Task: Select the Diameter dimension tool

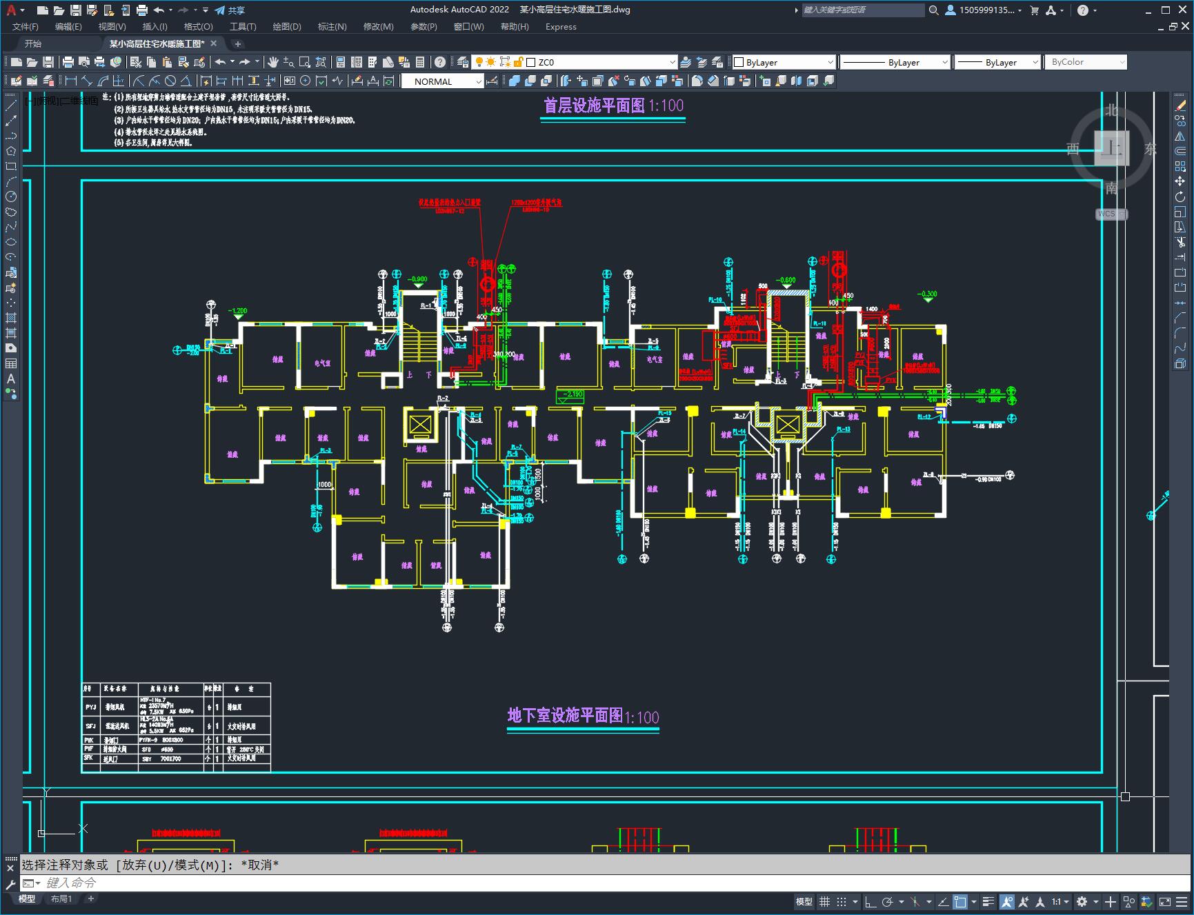Action: [x=170, y=81]
